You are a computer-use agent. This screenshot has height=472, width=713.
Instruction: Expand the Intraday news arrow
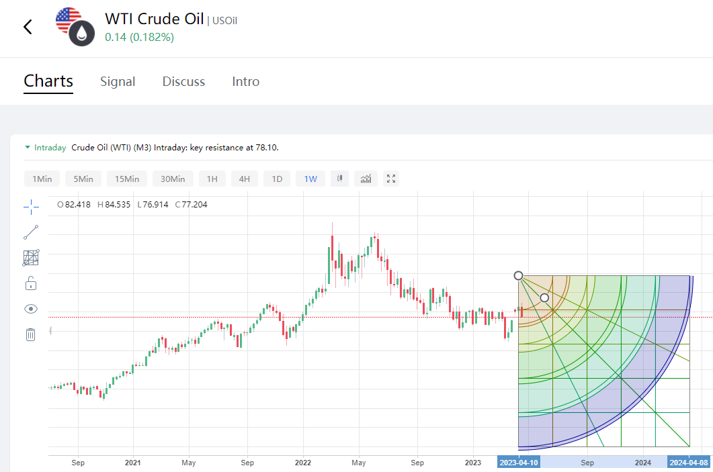pyautogui.click(x=27, y=148)
